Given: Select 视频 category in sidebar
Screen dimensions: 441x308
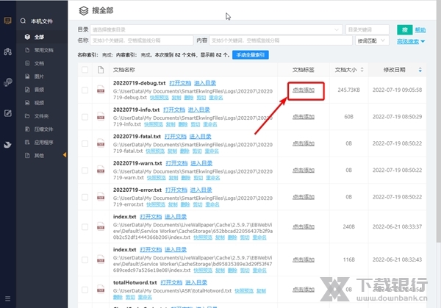Looking at the screenshot, I should click(x=39, y=103).
